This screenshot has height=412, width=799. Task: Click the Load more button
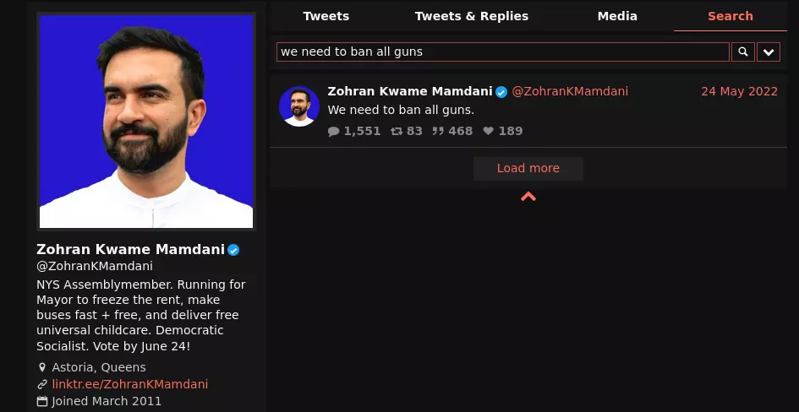528,168
